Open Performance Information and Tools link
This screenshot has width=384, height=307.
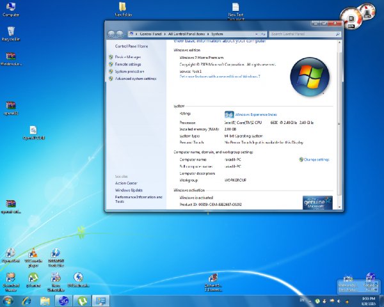pos(139,199)
